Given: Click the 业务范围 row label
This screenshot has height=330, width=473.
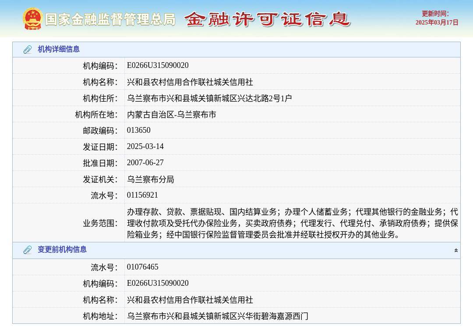Looking at the screenshot, I should click(100, 224).
